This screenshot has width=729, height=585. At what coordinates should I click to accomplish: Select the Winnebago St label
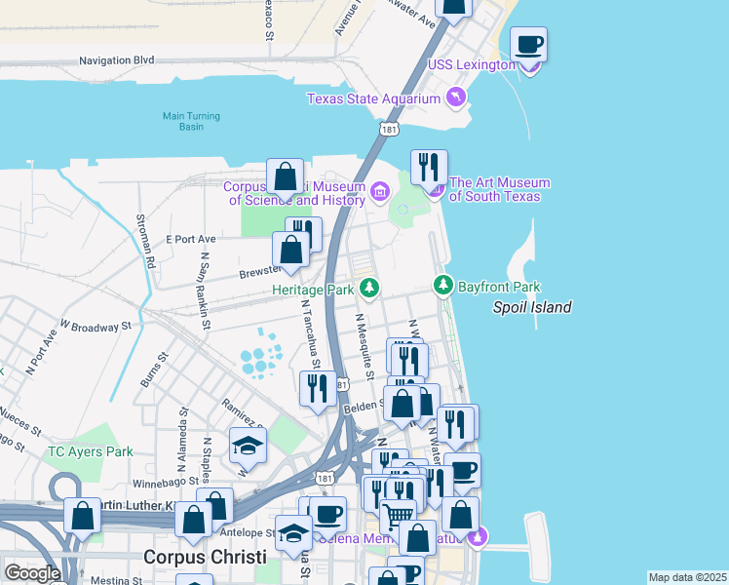click(x=166, y=484)
